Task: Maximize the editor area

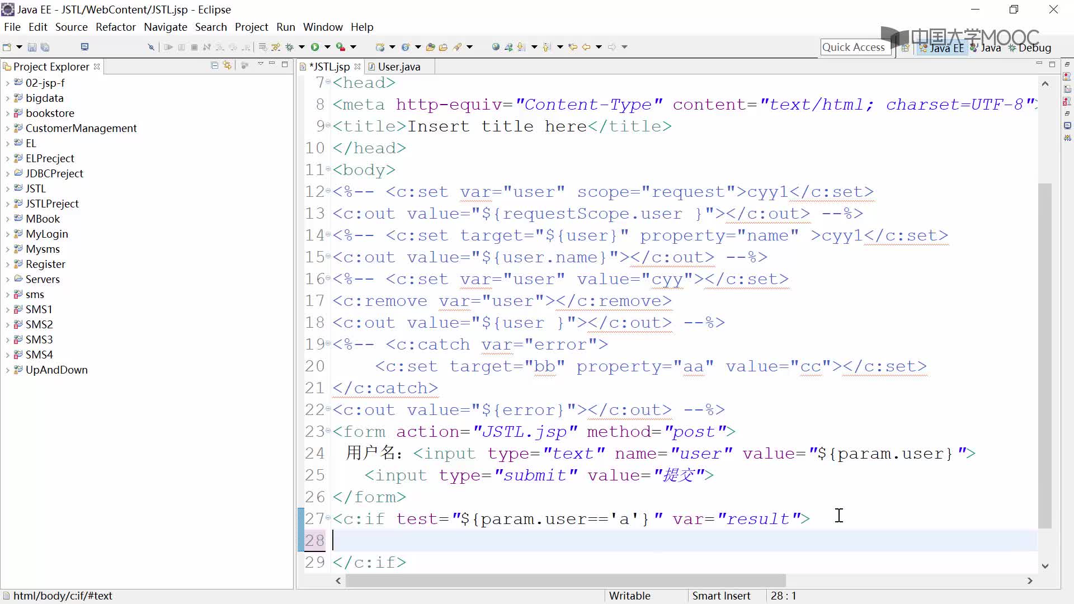Action: coord(1052,65)
